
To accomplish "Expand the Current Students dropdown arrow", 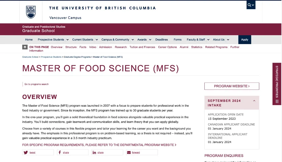I will point(97,40).
